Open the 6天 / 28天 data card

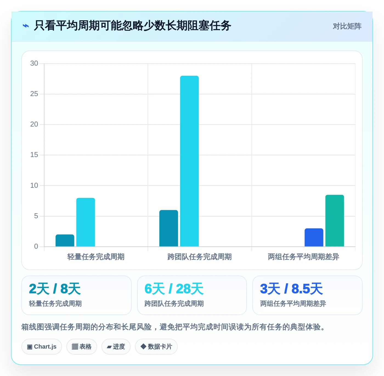tap(192, 295)
